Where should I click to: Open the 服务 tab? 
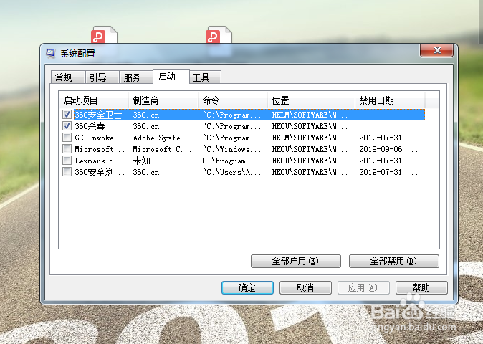[x=136, y=77]
